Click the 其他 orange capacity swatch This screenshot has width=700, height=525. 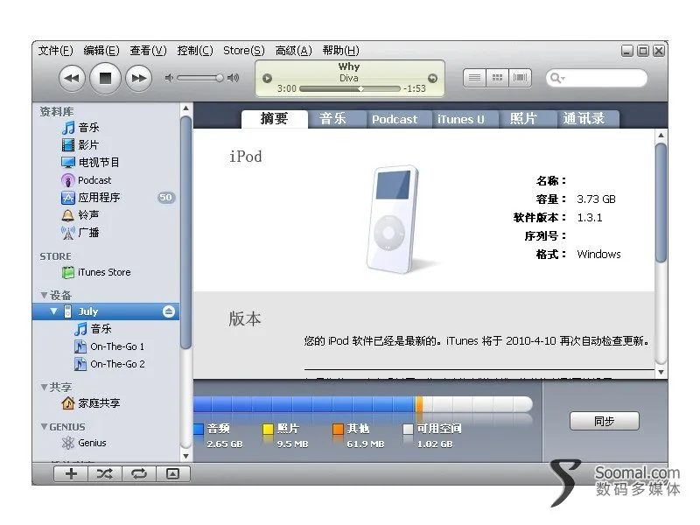pos(338,429)
